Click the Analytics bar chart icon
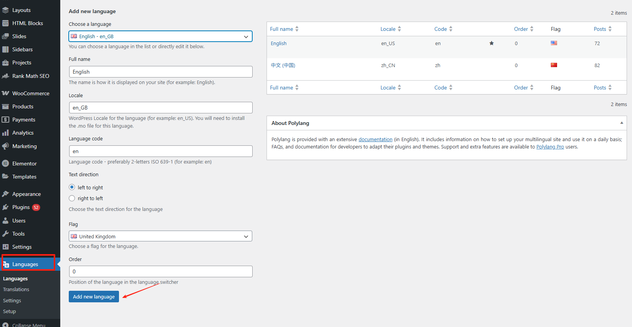 pyautogui.click(x=5, y=133)
